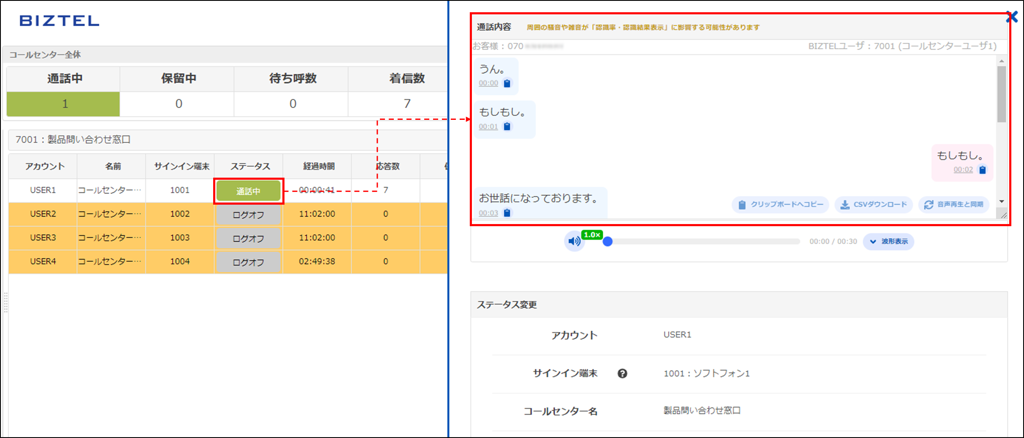Mute the speaker icon in the playback bar
This screenshot has height=438, width=1024.
(x=574, y=241)
